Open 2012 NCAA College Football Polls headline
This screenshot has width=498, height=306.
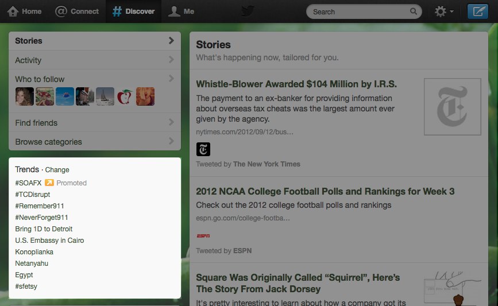click(x=325, y=191)
